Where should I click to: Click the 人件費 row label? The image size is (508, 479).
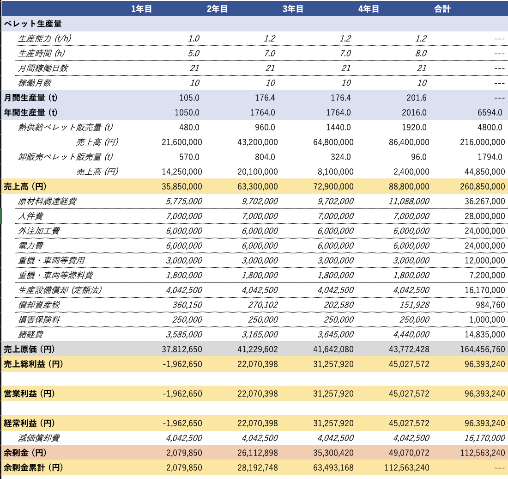31,216
